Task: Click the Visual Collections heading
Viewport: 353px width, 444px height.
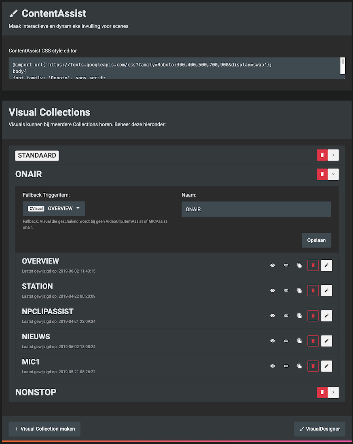Action: click(x=50, y=112)
